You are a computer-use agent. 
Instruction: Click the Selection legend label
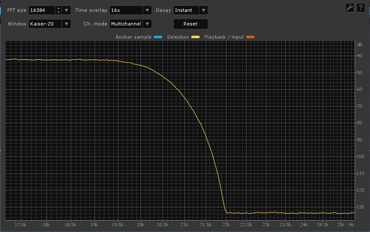[178, 37]
